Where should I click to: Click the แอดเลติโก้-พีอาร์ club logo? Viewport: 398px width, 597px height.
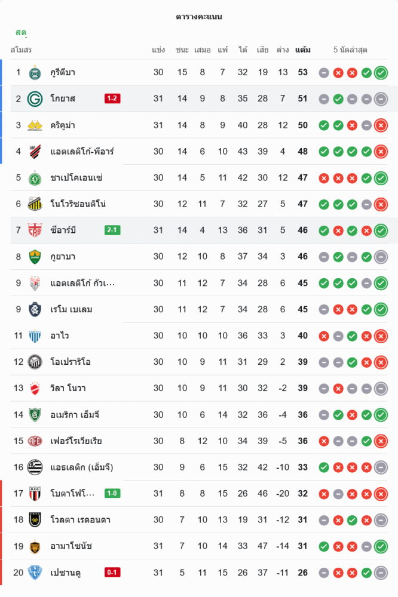[x=35, y=152]
